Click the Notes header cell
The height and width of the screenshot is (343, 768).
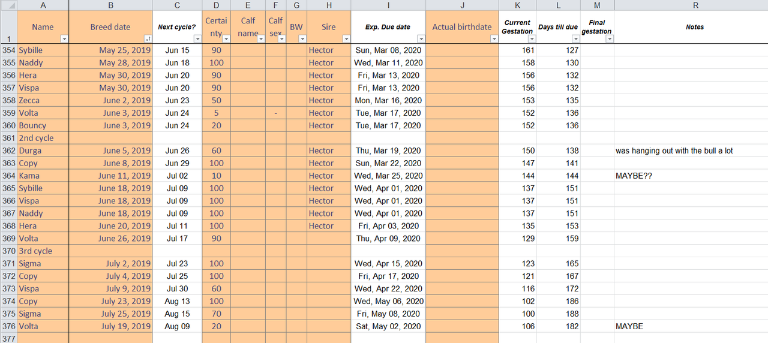[694, 27]
